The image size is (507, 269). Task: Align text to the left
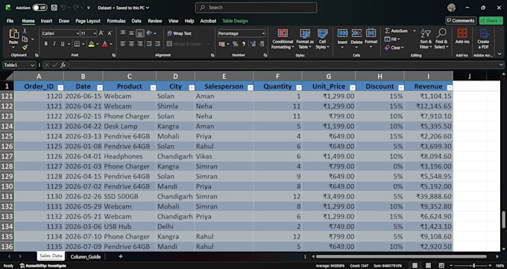point(123,44)
